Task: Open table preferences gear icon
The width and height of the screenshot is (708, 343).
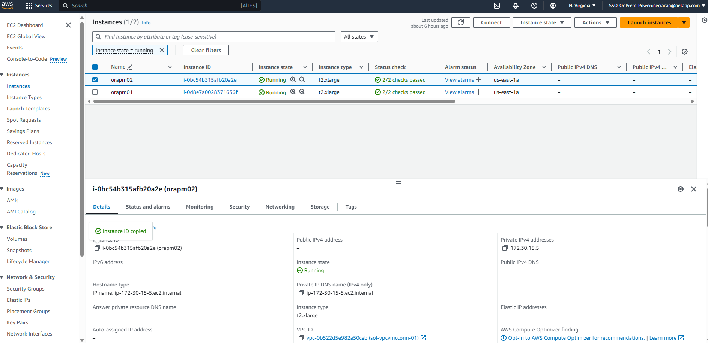Action: click(x=685, y=52)
